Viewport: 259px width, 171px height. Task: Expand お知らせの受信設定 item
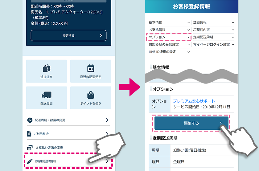click(169, 44)
